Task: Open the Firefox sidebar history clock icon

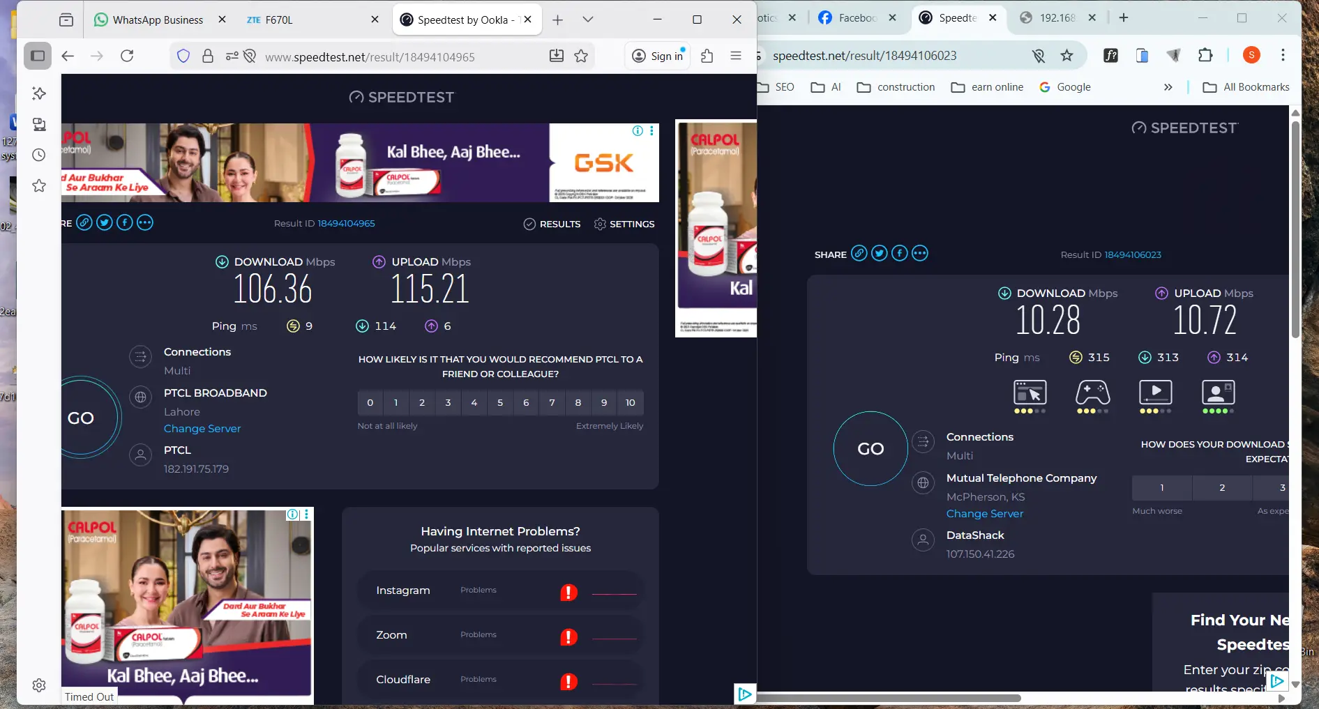Action: click(39, 155)
